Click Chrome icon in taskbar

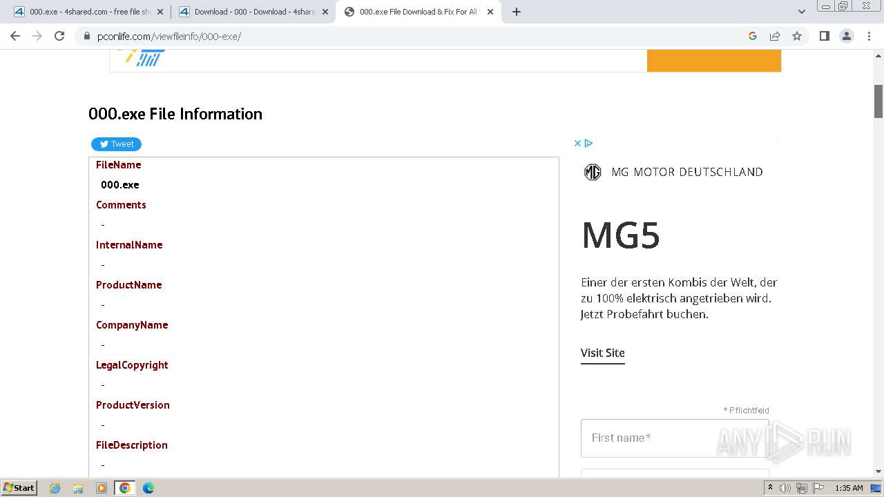click(x=125, y=488)
